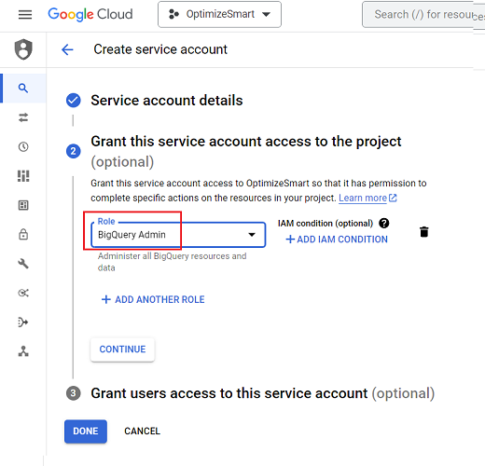Click the search resources field
The image size is (485, 466).
point(423,14)
